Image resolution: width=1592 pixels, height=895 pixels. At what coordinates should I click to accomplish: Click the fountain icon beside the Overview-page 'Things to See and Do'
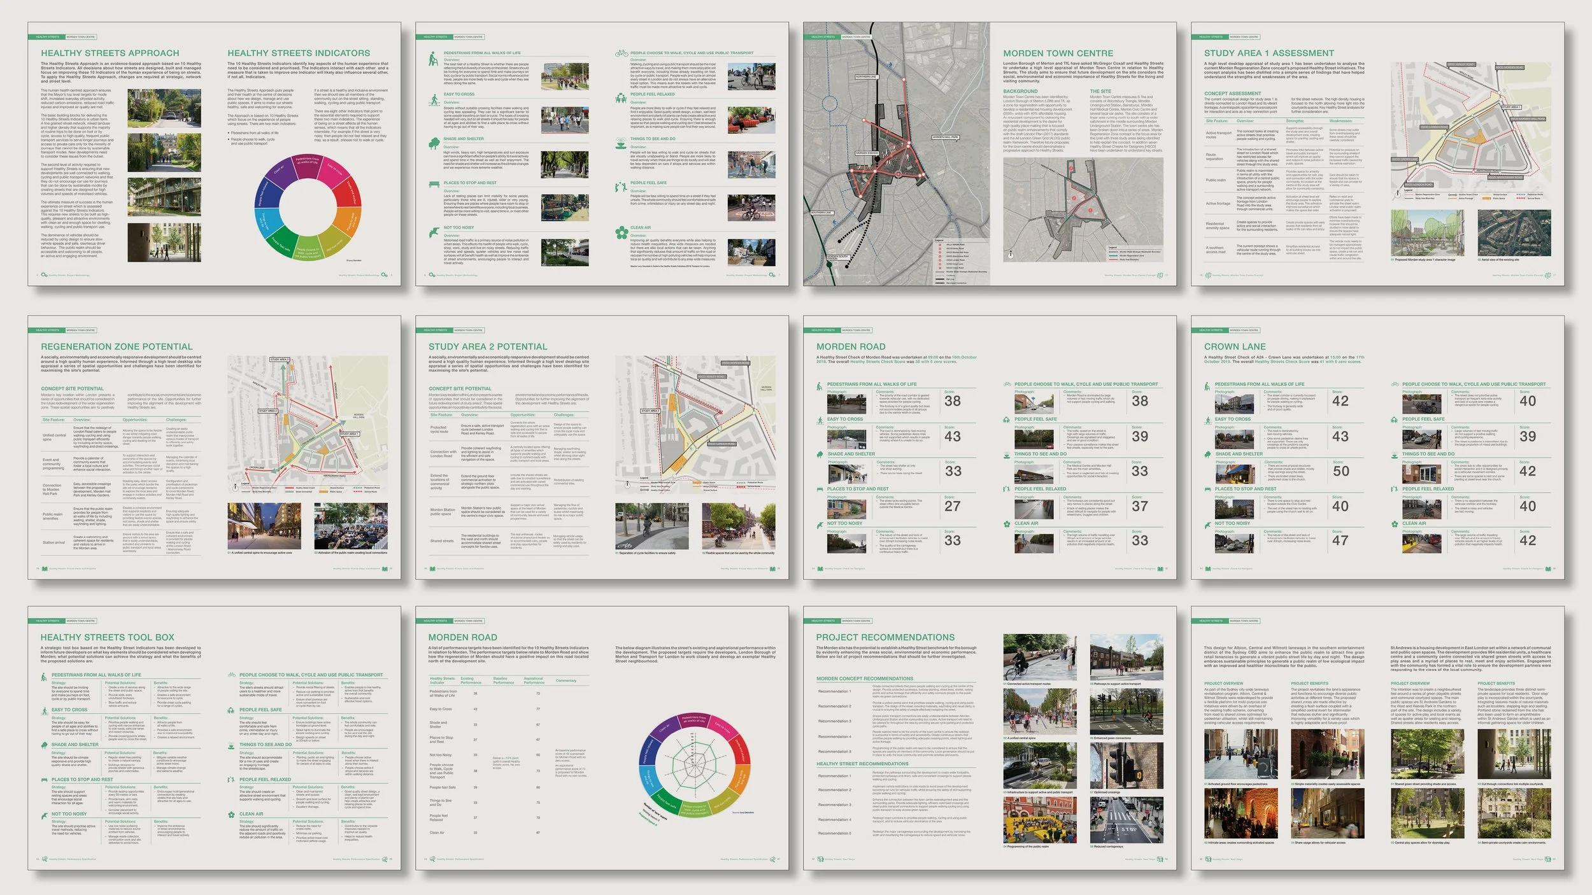[621, 144]
